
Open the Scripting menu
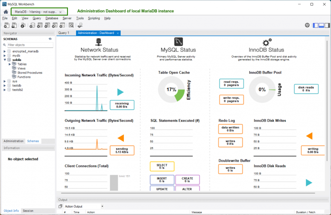click(94, 18)
